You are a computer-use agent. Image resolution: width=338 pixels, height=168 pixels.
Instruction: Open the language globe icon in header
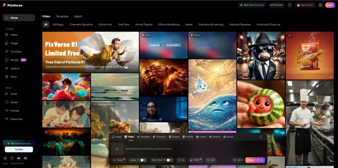(x=320, y=5)
